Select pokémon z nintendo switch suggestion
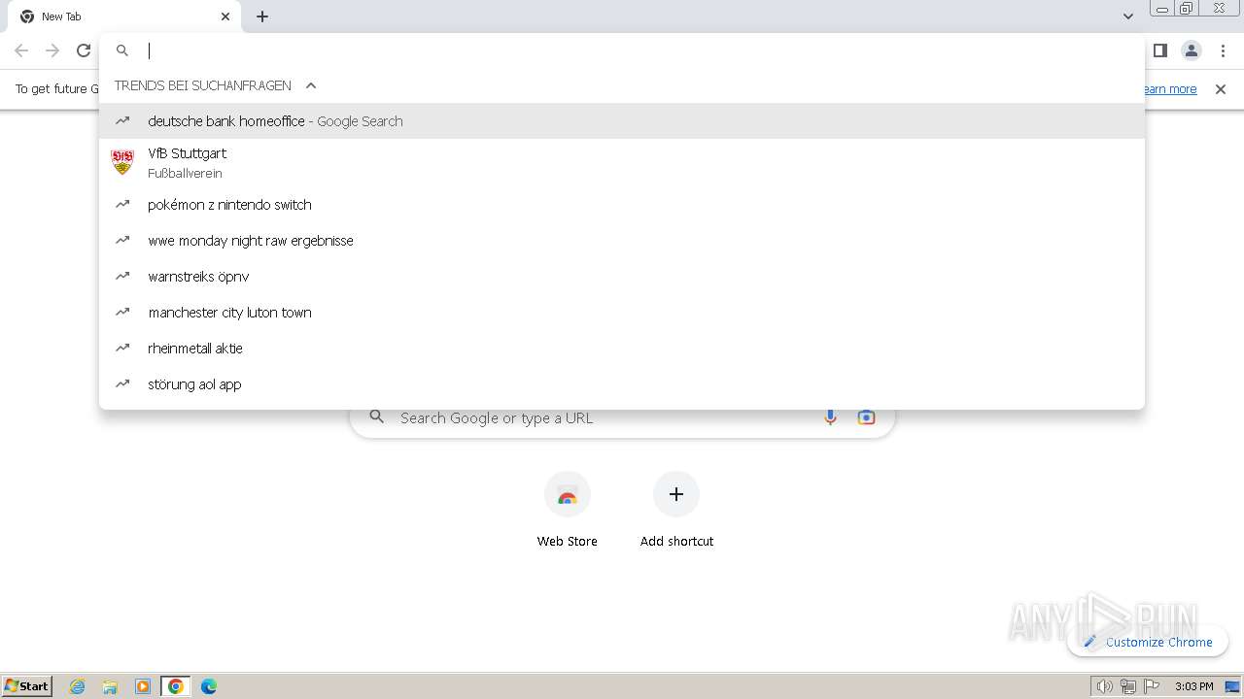 tap(622, 205)
